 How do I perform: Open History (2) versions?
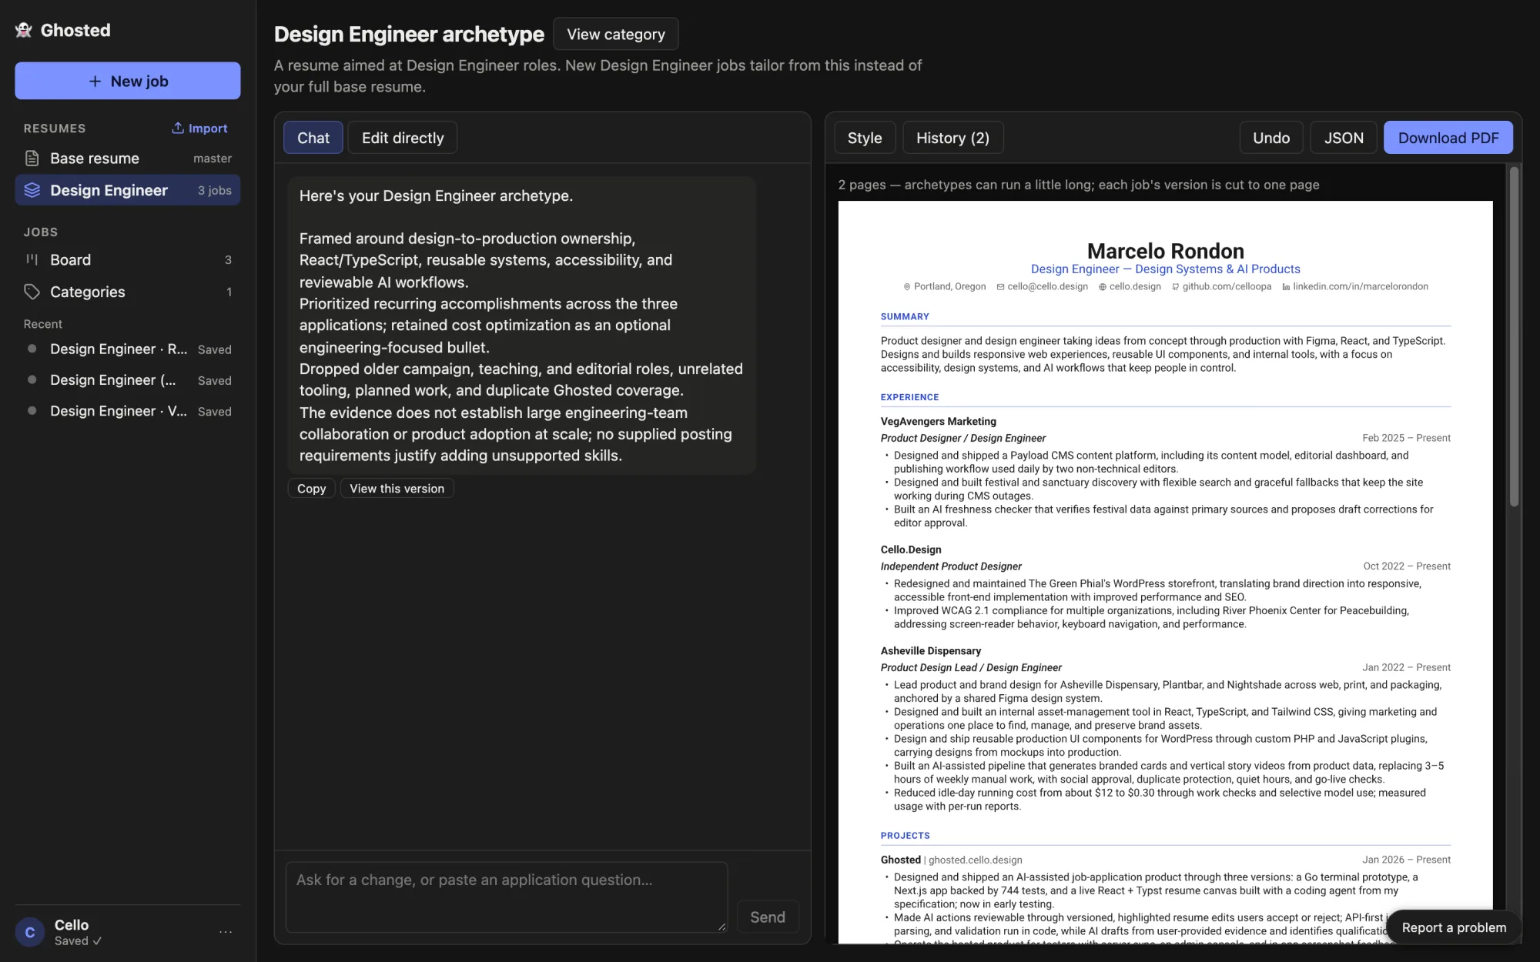point(952,138)
